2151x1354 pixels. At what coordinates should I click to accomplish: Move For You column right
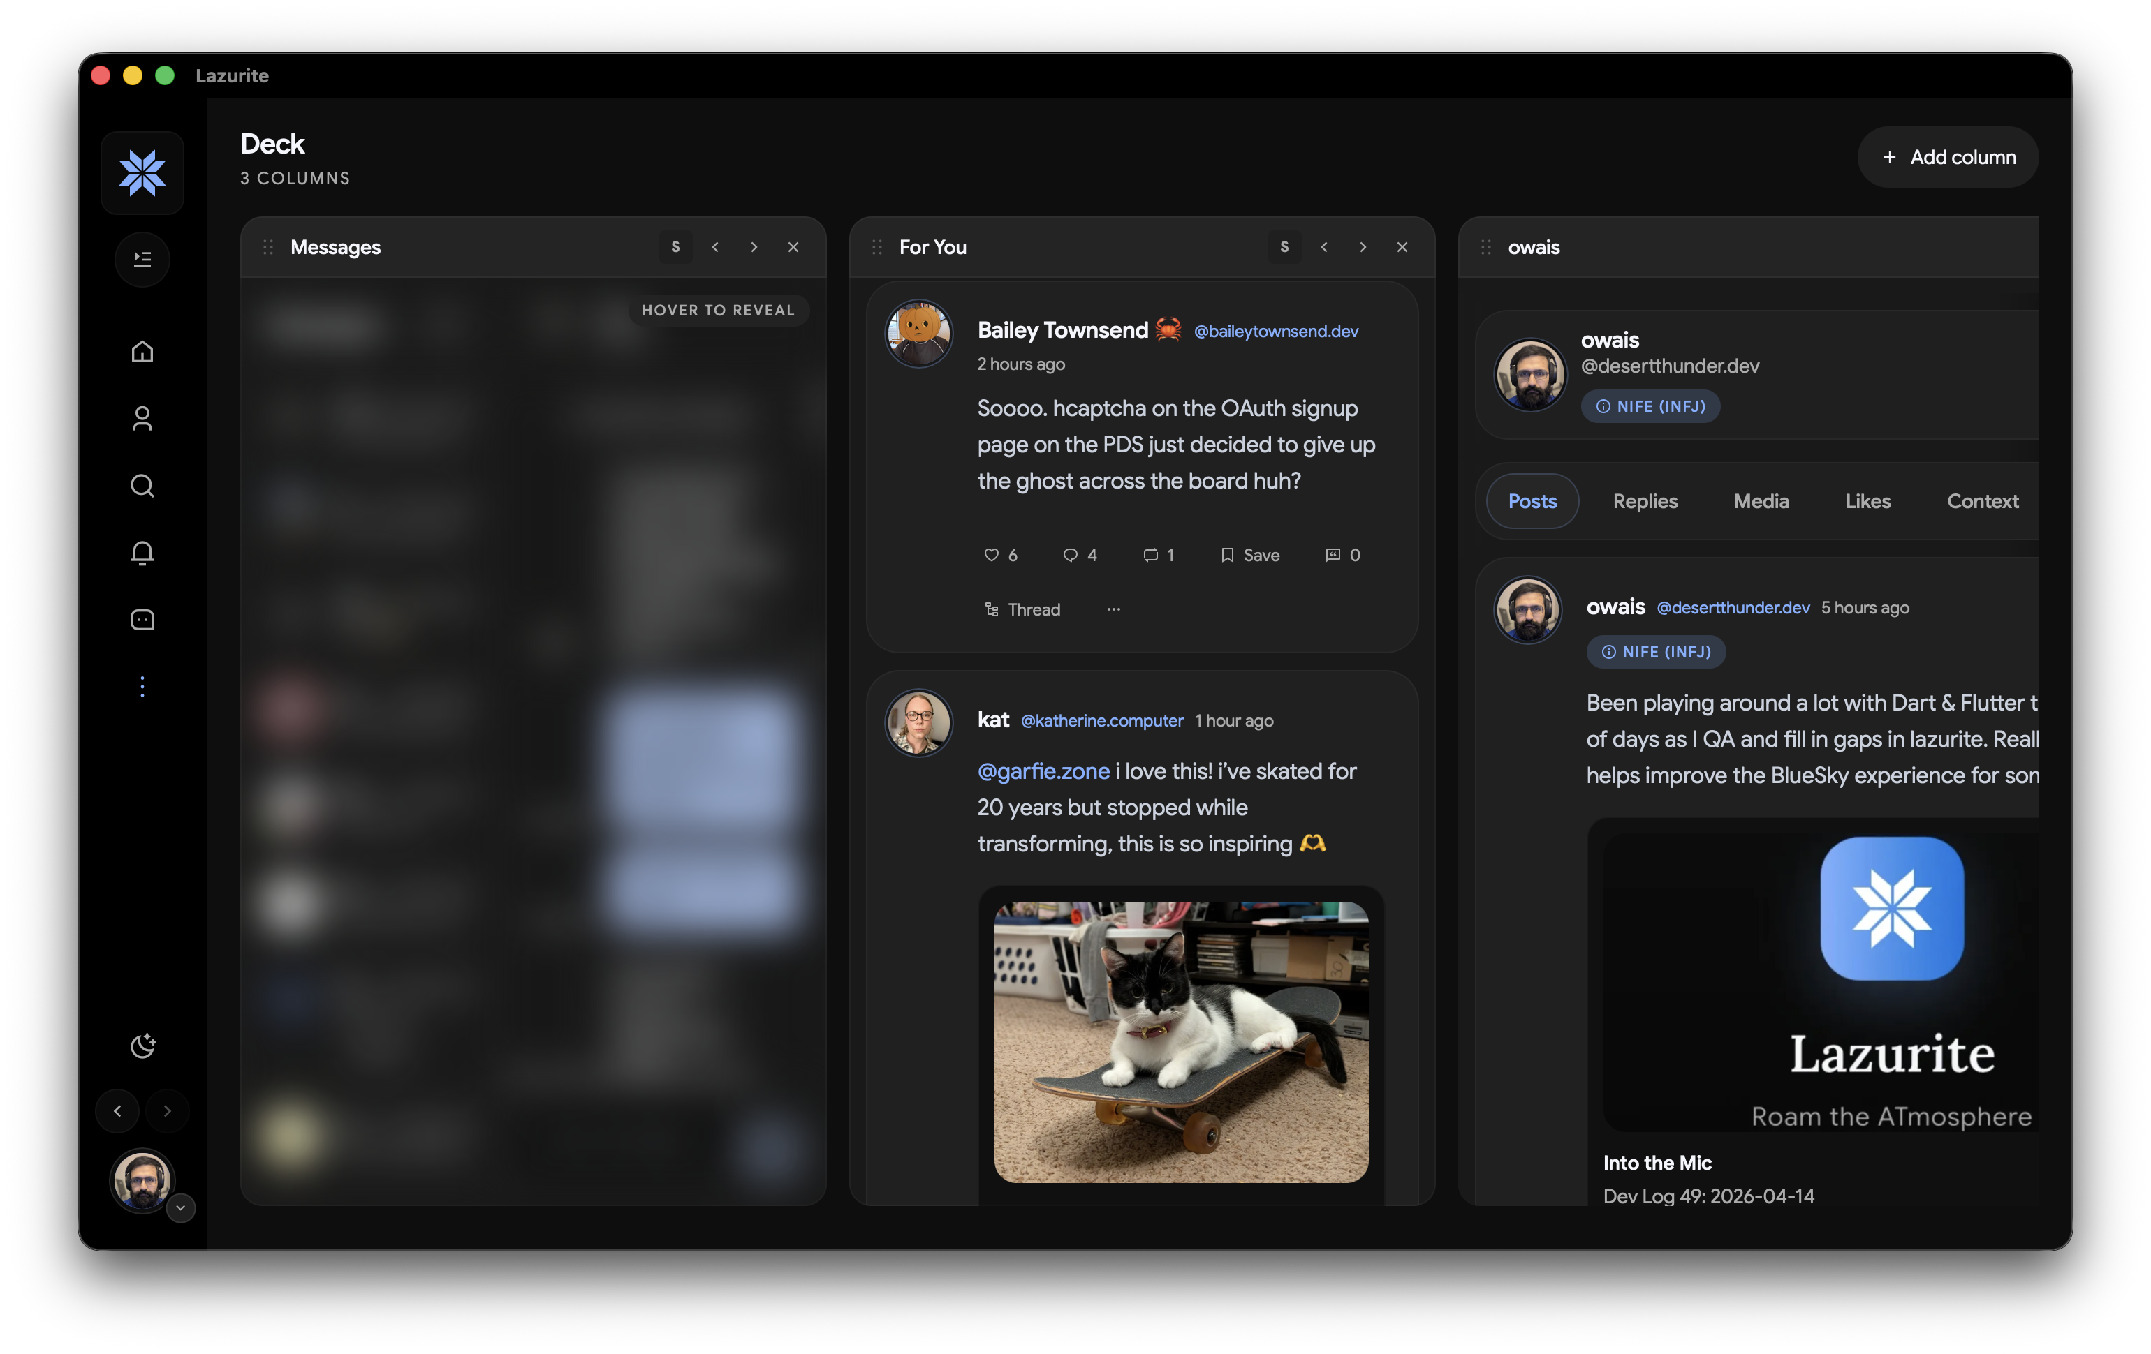(x=1363, y=247)
